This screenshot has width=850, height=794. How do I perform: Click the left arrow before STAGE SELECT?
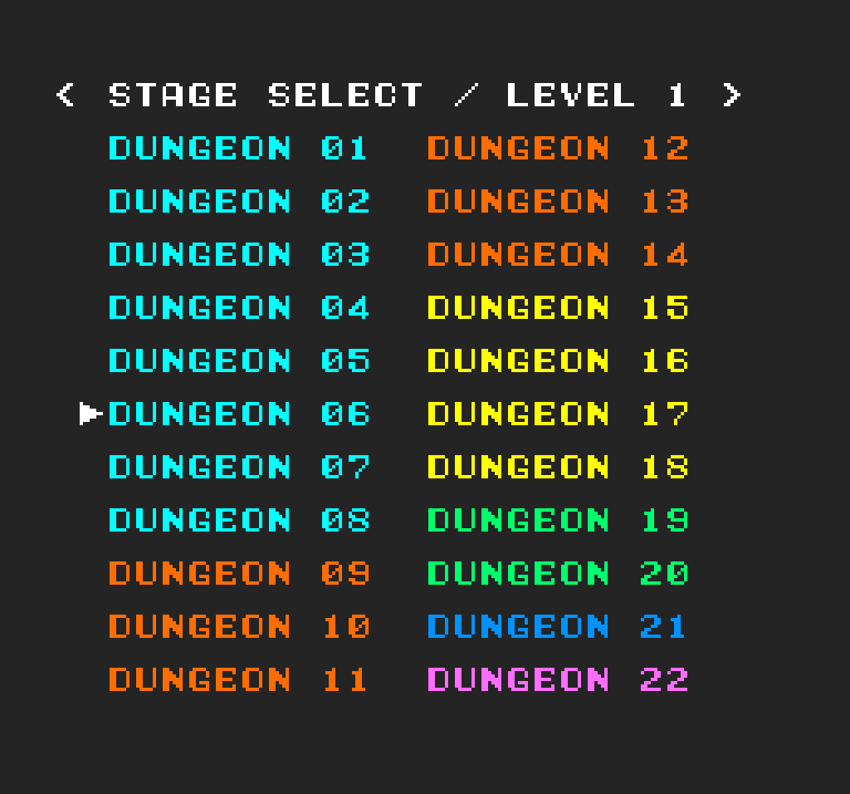point(65,95)
